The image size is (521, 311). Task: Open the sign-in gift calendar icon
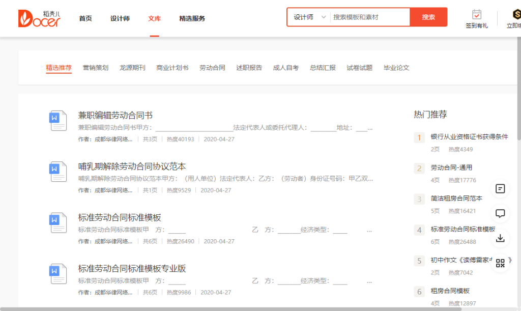pos(477,14)
